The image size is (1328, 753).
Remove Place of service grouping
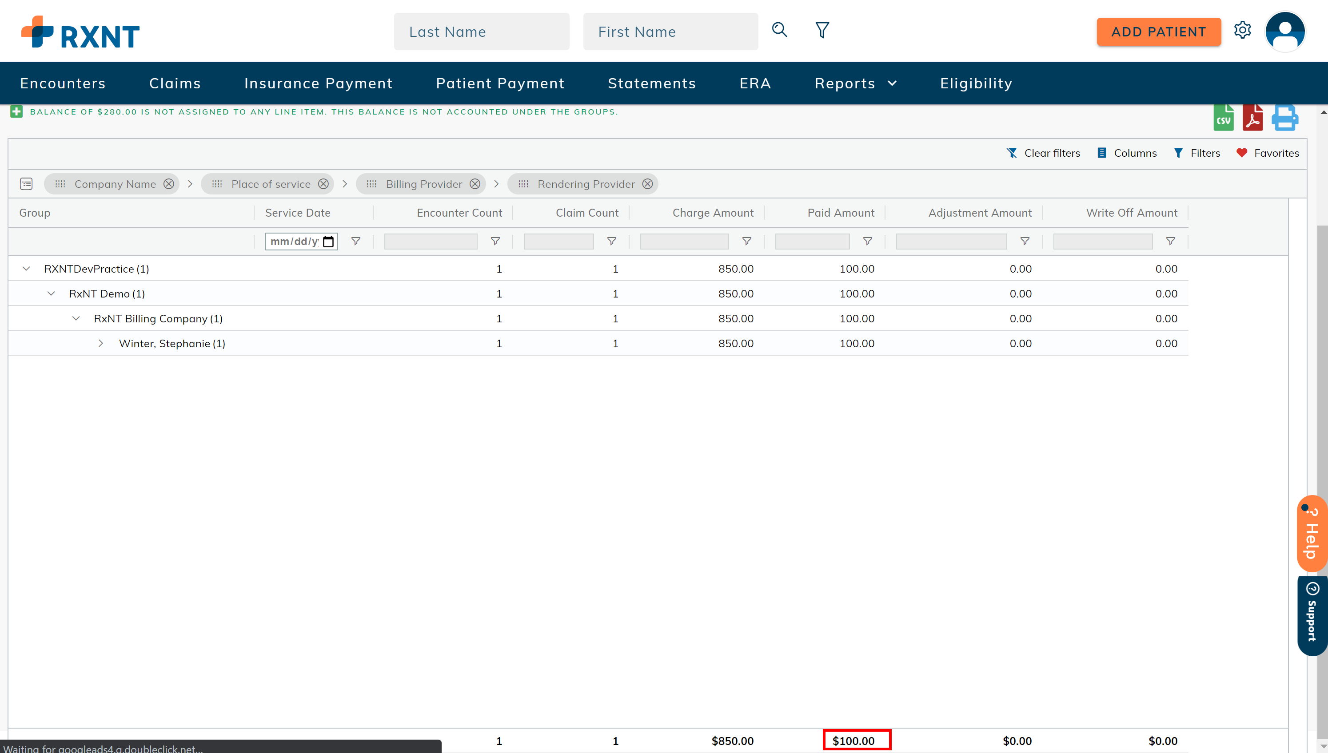tap(323, 184)
